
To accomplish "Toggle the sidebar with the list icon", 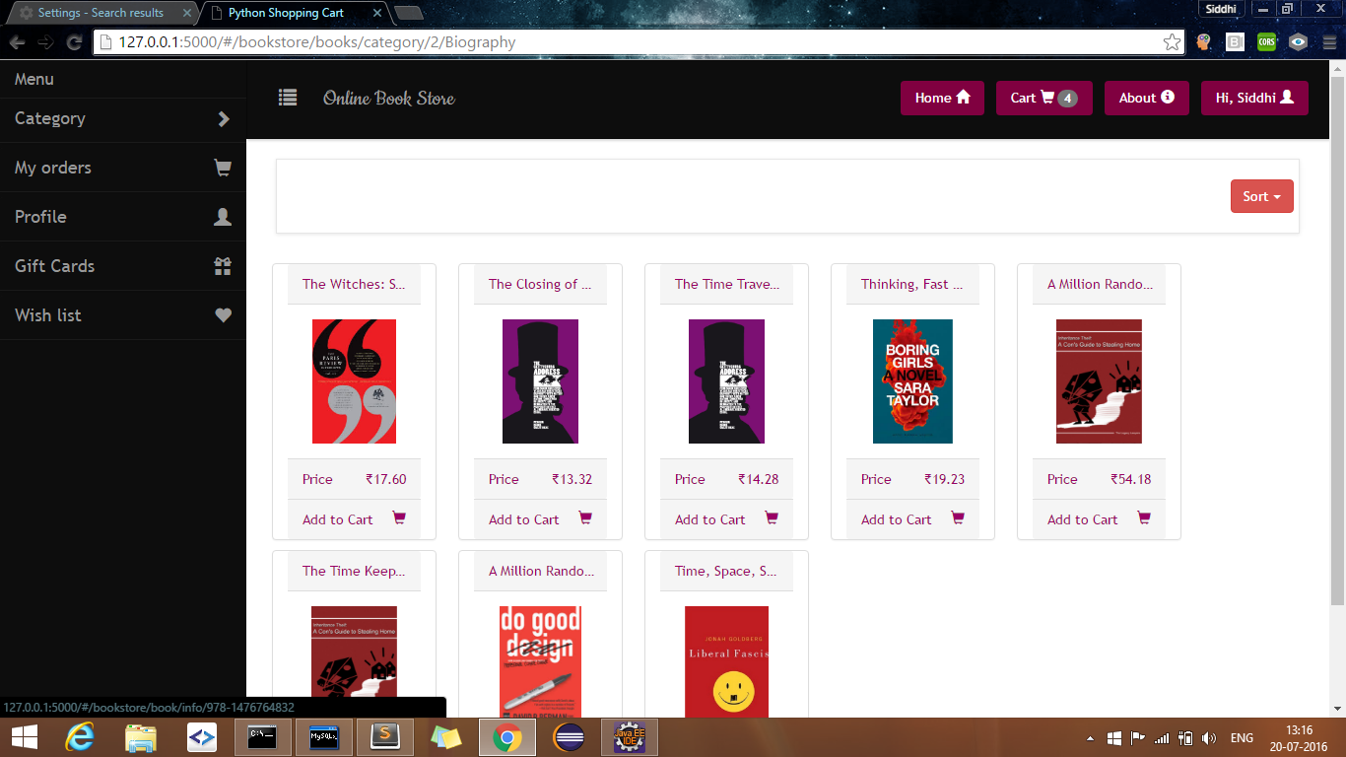I will coord(288,98).
